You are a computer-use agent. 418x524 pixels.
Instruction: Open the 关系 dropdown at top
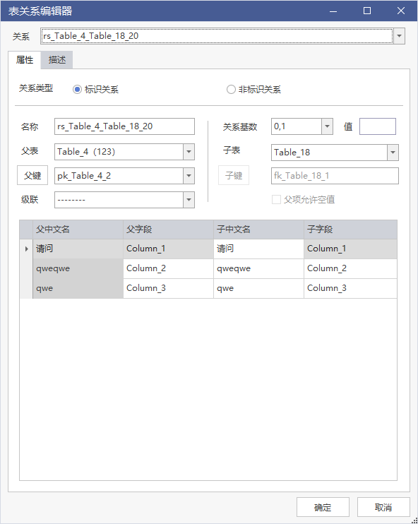point(399,36)
